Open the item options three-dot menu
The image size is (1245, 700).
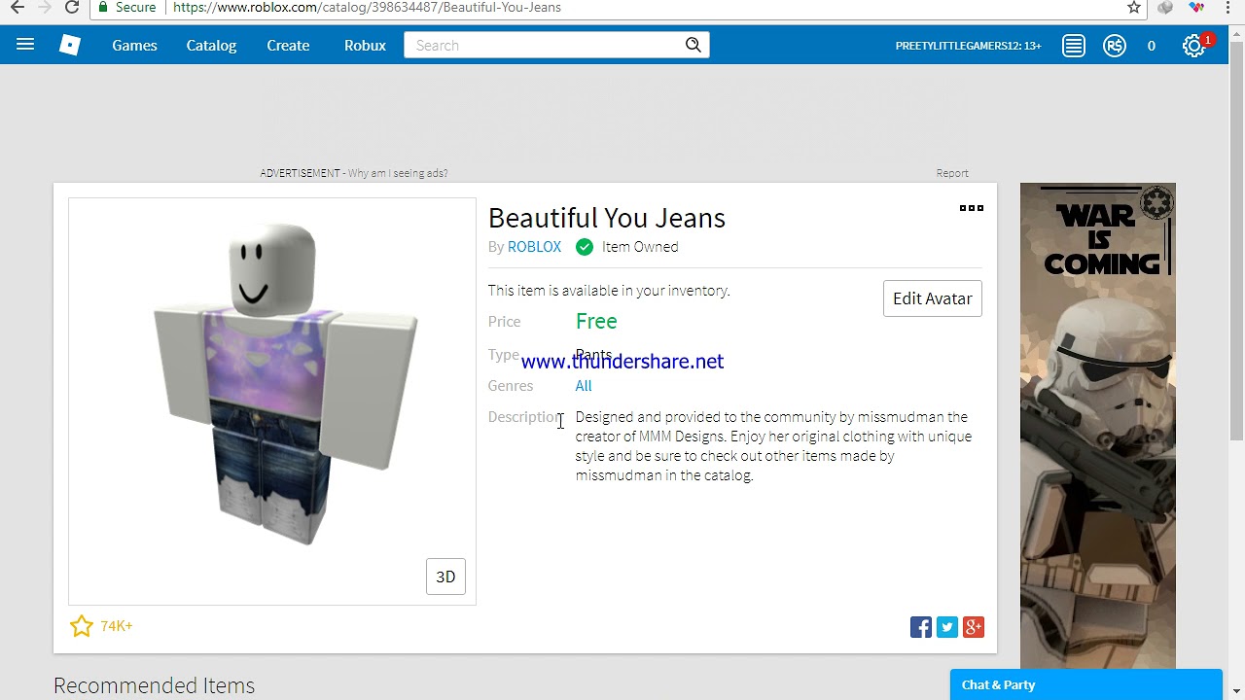click(x=971, y=208)
